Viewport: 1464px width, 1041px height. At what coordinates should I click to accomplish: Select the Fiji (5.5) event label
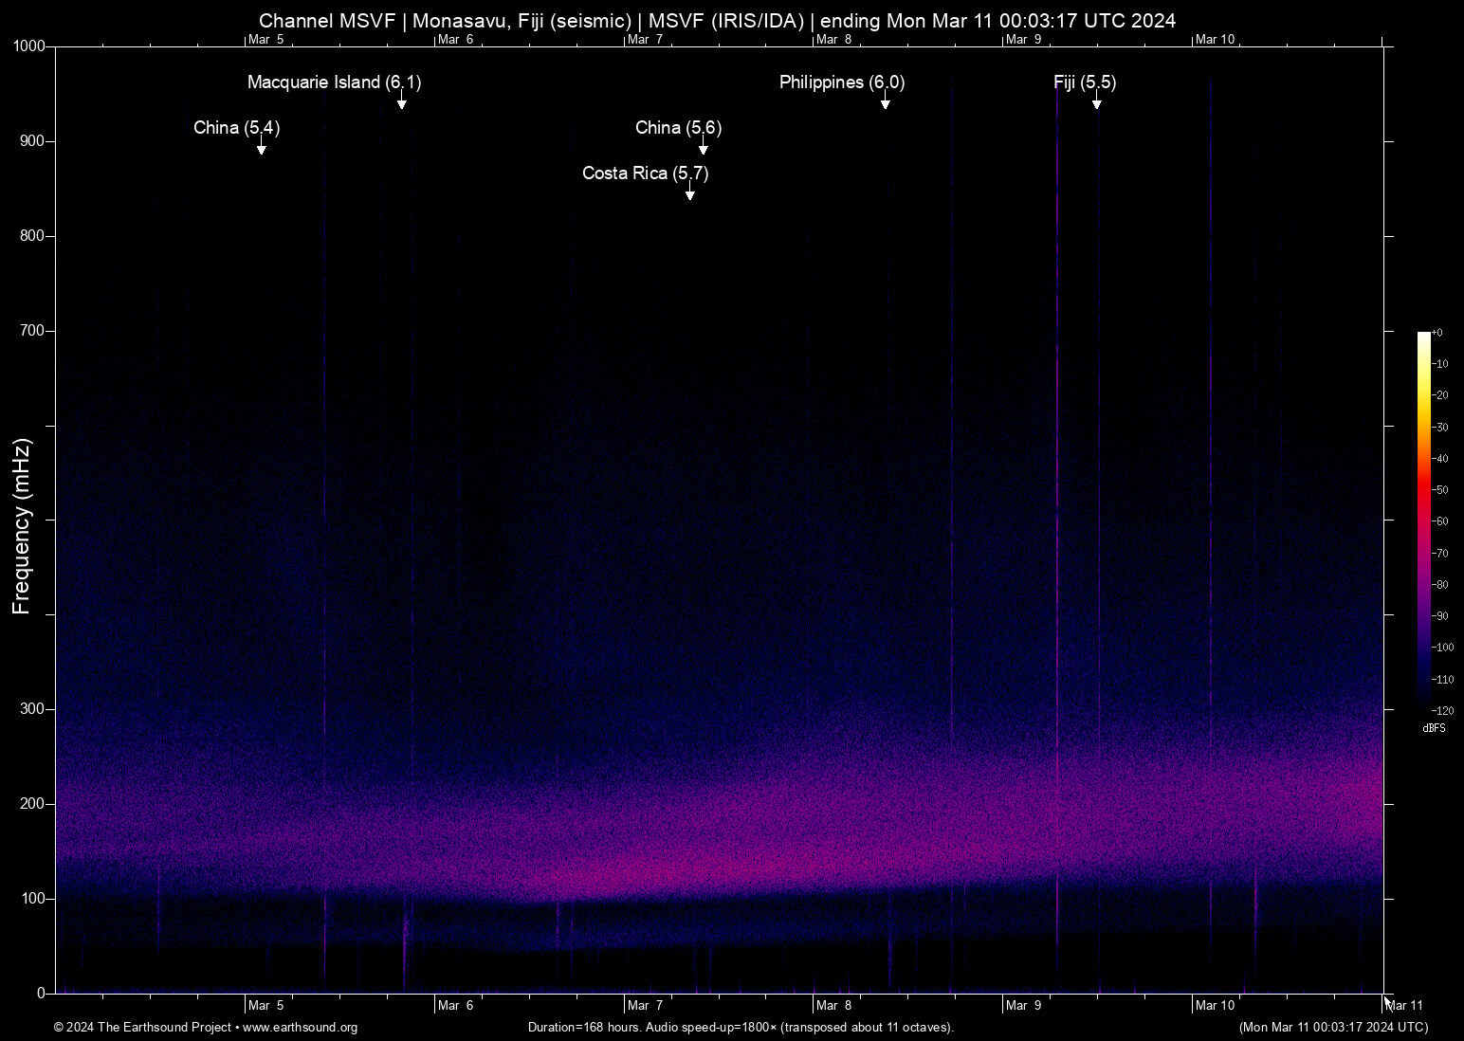pos(1085,82)
